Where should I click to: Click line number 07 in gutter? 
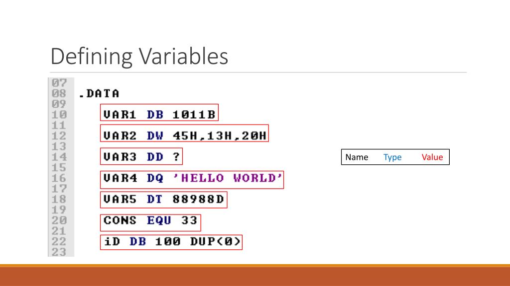click(59, 83)
